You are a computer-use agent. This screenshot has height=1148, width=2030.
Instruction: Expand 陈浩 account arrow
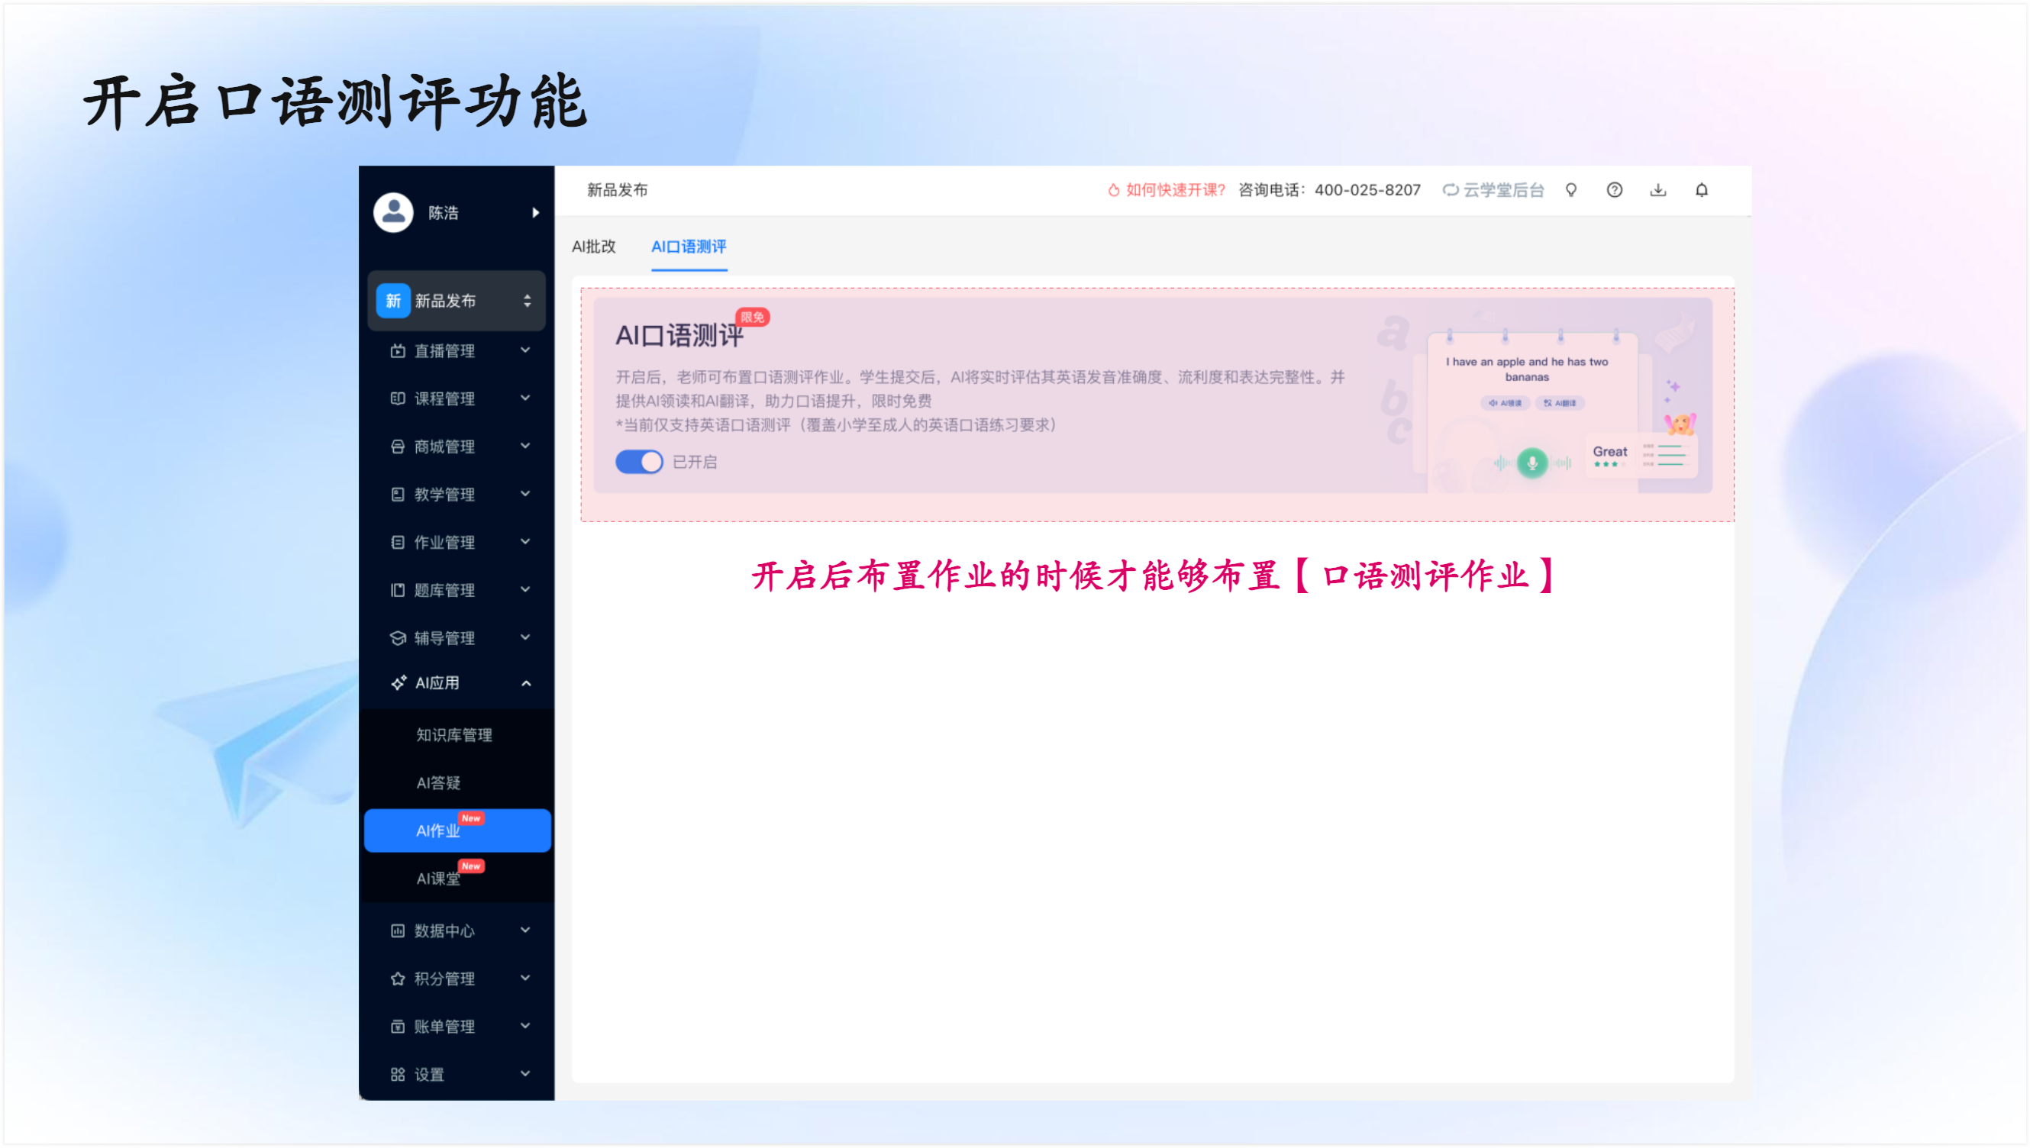535,212
